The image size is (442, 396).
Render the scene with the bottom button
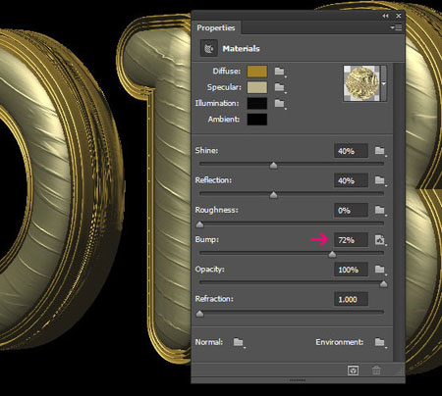pos(353,371)
